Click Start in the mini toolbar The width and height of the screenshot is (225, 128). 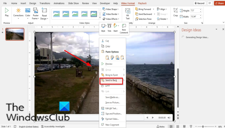(x=115, y=28)
